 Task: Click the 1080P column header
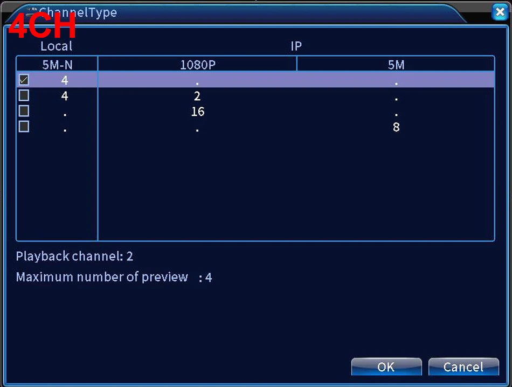click(197, 65)
